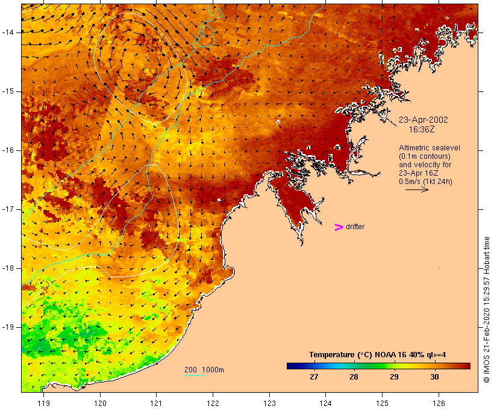The image size is (494, 409).
Task: Click the colorbar tick label '27'
Action: [x=314, y=377]
